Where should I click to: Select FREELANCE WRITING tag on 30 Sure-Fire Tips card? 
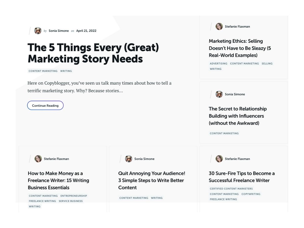click(x=223, y=199)
